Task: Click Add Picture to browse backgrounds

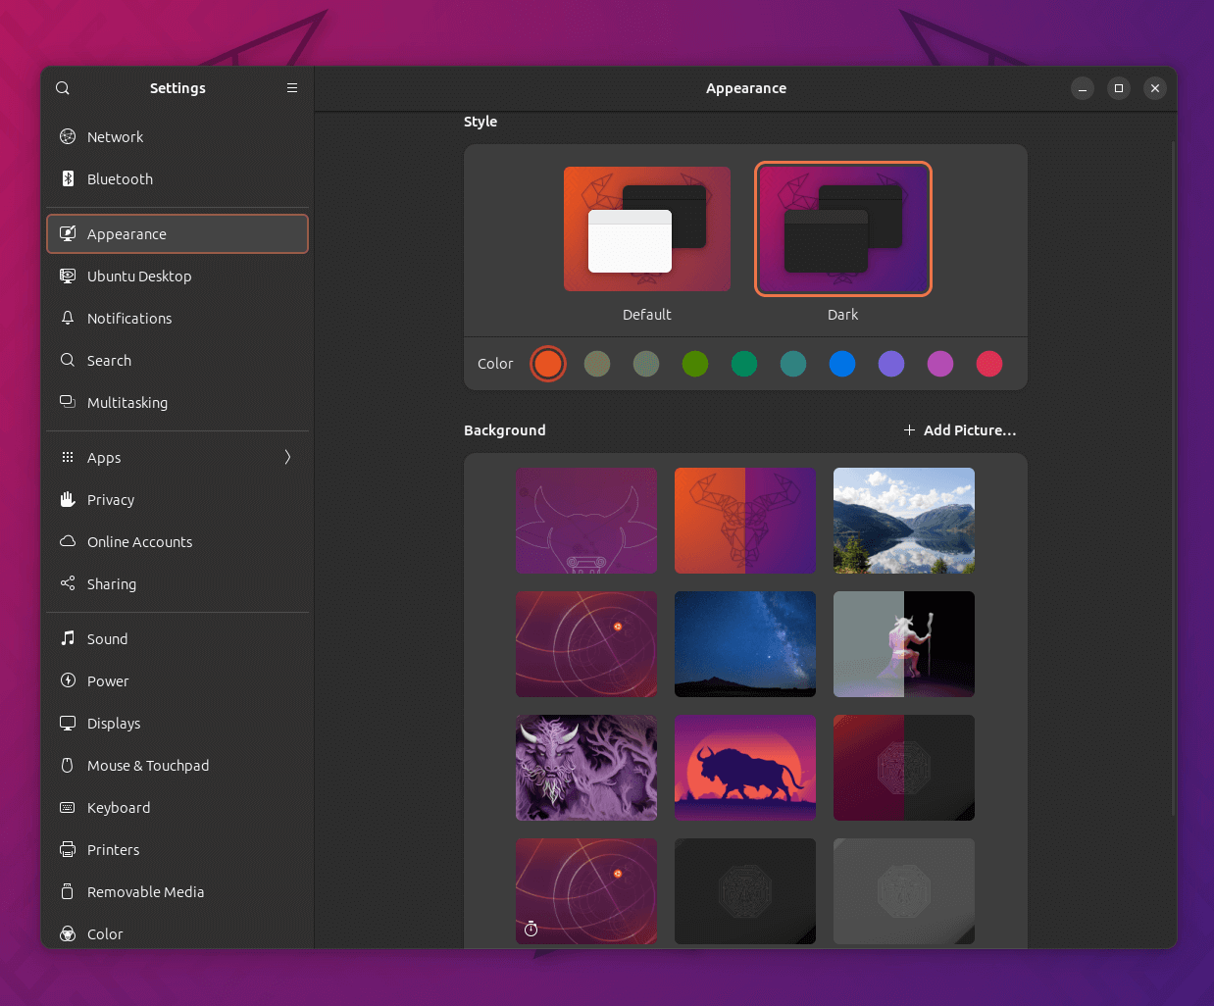Action: click(959, 429)
